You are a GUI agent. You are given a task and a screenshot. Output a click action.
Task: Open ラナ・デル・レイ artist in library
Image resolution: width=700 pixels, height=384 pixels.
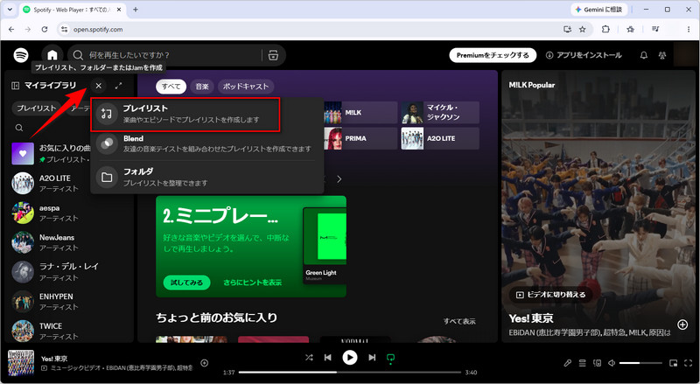coord(69,272)
